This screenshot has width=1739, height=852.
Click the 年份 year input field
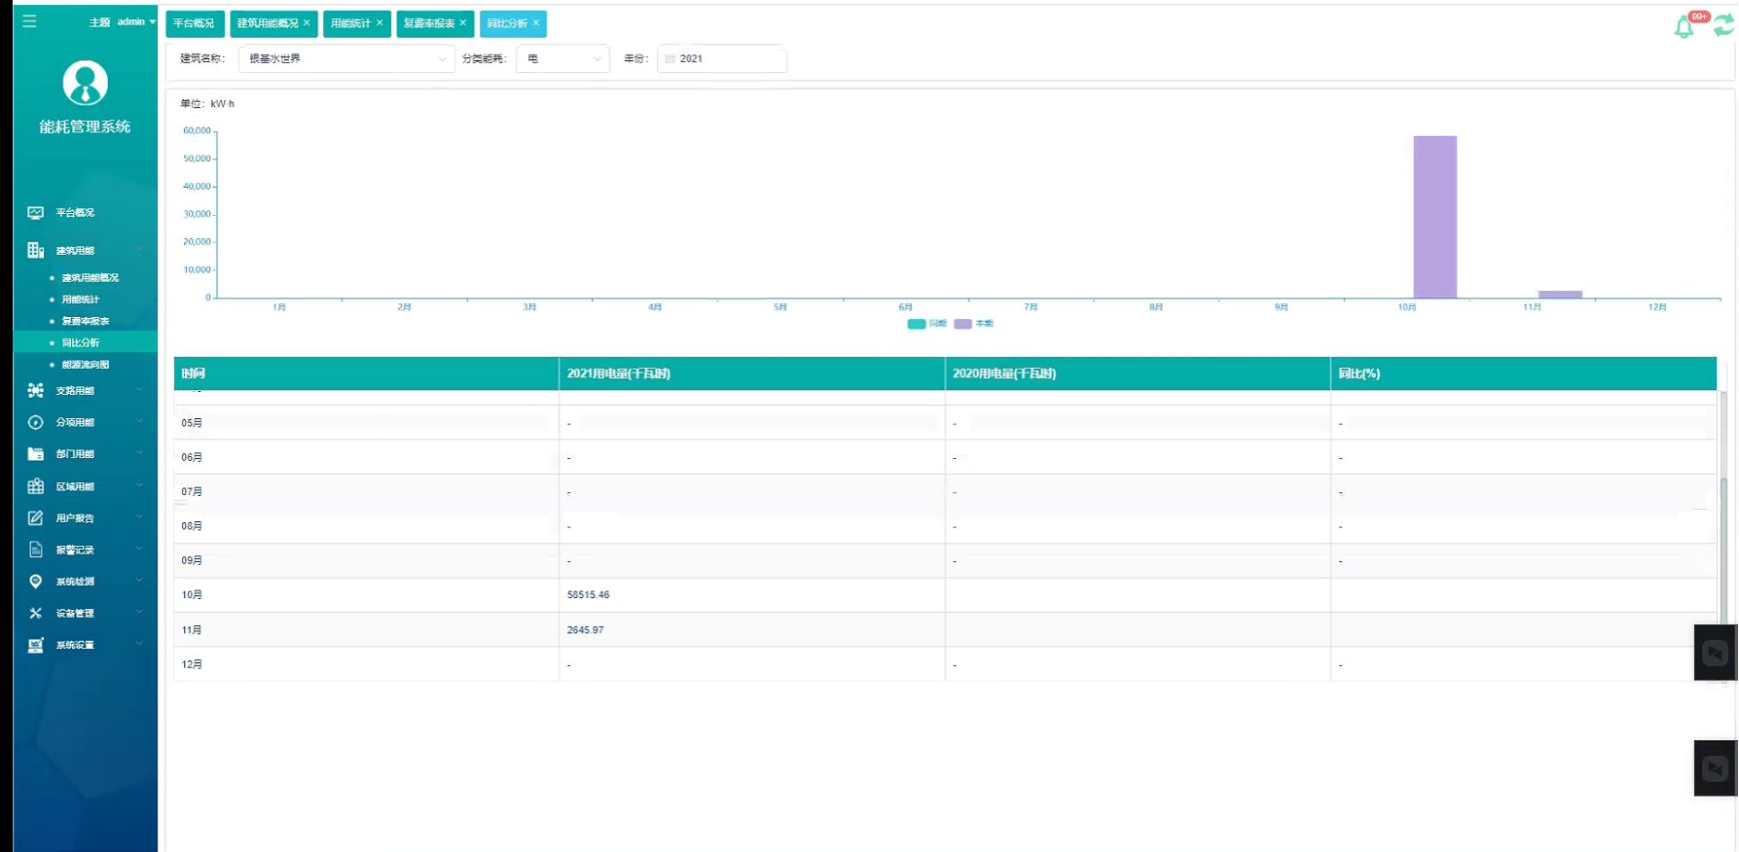723,58
